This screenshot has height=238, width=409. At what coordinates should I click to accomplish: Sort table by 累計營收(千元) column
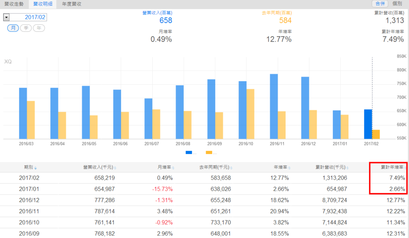tap(332, 167)
